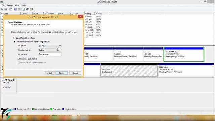215x121 pixels.
Task: Click the Status column header
Action: (x=63, y=14)
